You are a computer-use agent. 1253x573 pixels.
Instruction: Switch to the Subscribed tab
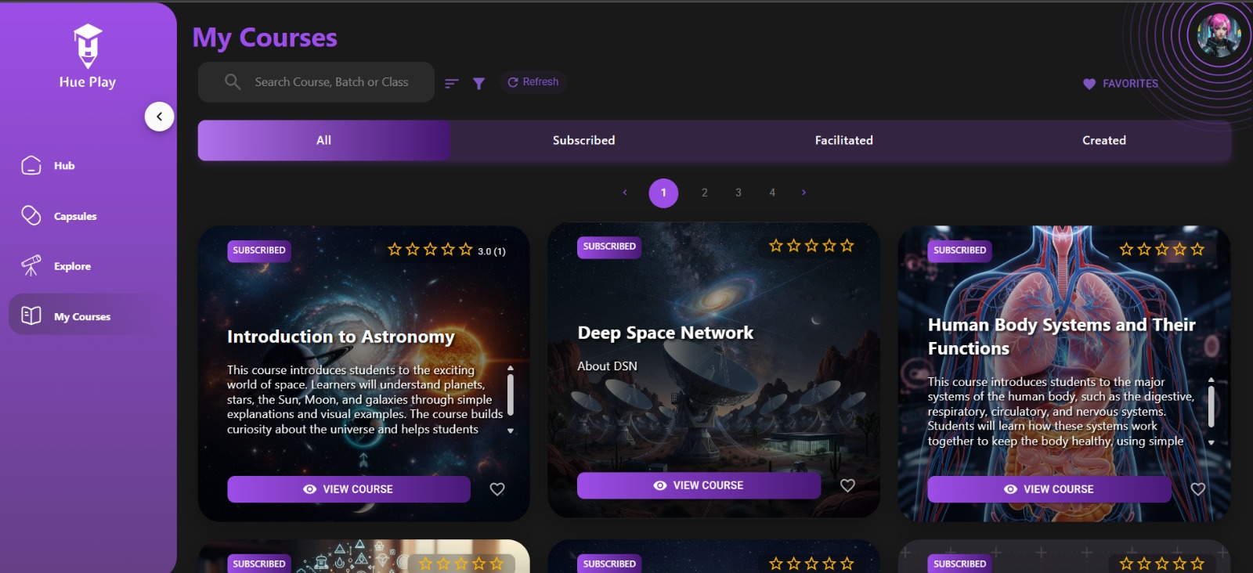coord(584,140)
